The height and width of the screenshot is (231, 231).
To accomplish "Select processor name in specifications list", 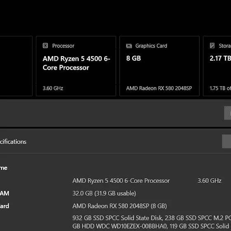I will (x=121, y=181).
